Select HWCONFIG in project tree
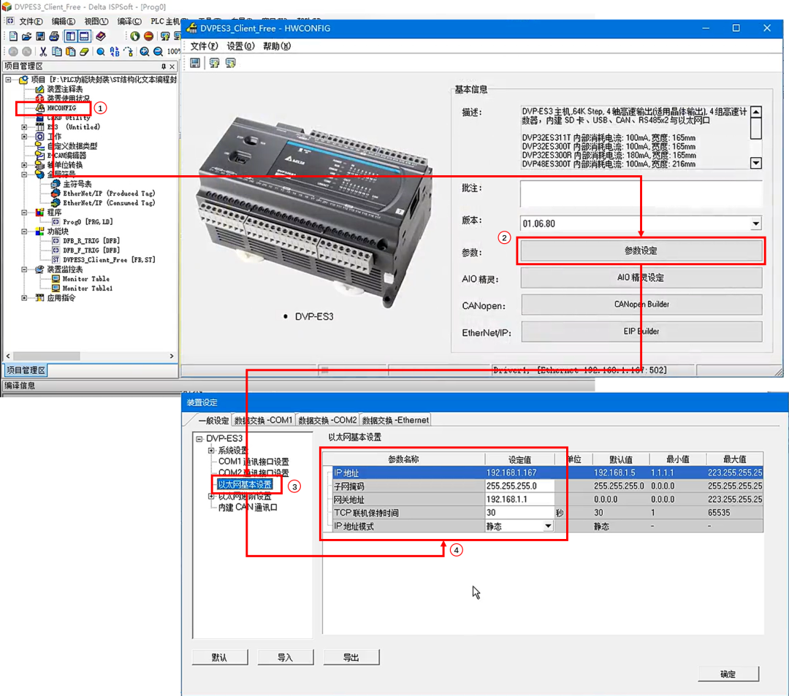789x696 pixels. coord(61,108)
